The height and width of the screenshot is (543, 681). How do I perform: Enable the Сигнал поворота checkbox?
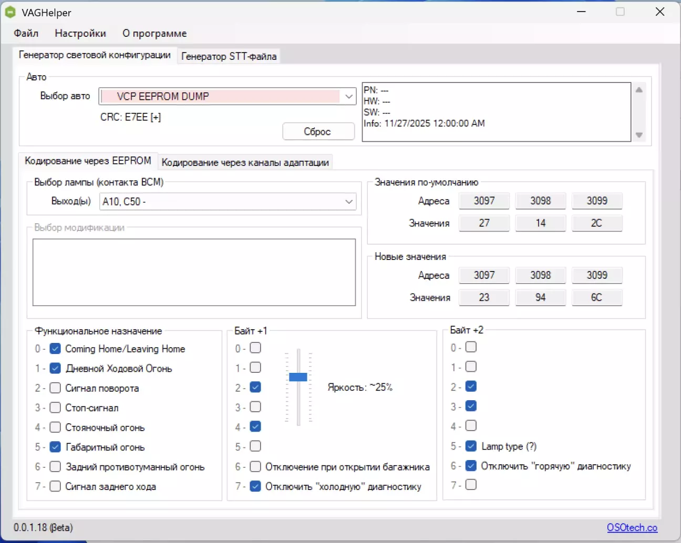[55, 388]
